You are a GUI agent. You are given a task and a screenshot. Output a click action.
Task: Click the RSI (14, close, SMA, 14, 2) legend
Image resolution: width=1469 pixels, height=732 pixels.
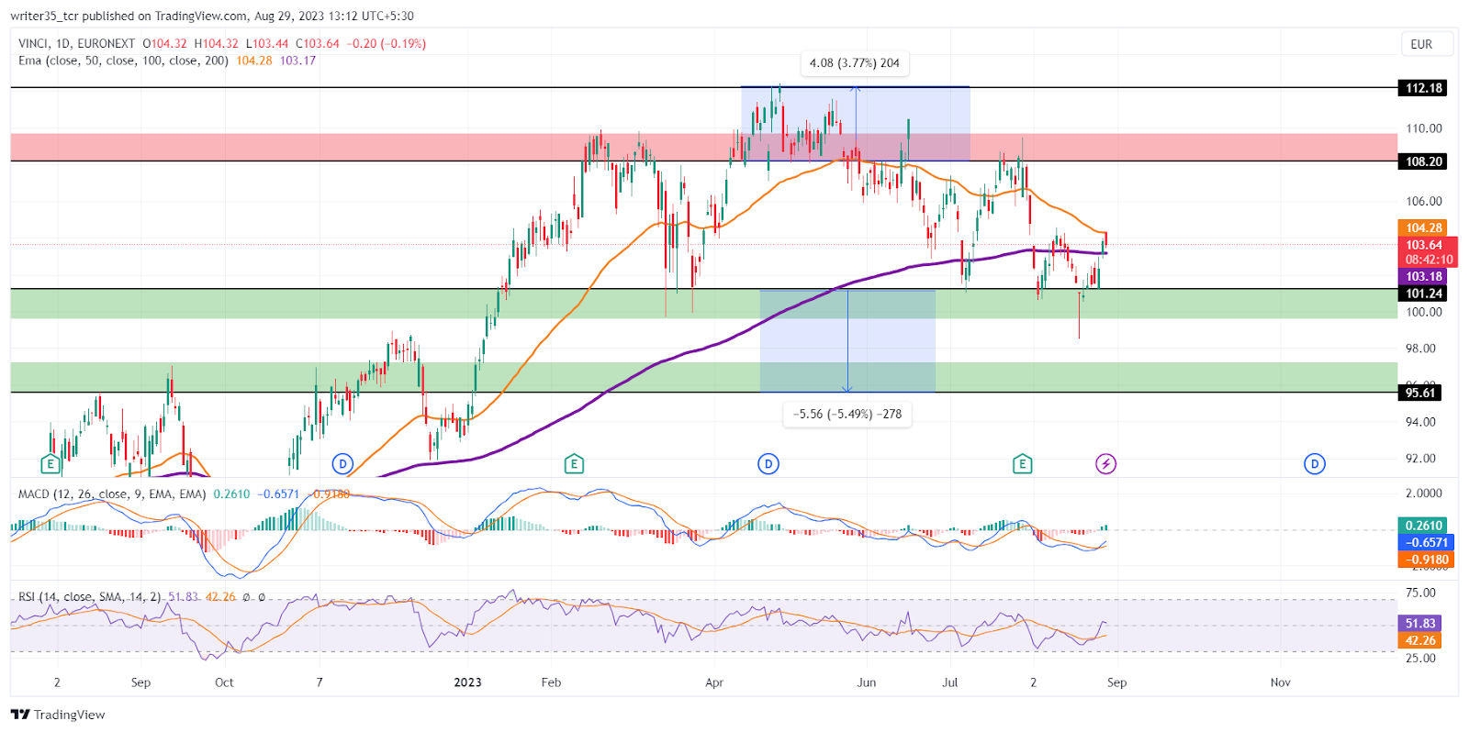pos(89,597)
